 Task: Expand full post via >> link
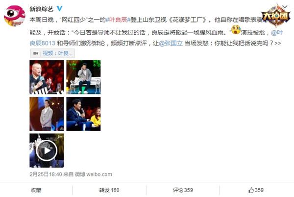pos(278,44)
